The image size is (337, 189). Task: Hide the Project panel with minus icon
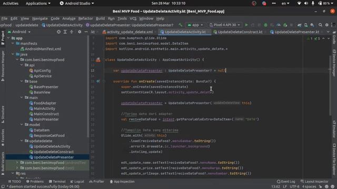coord(86,31)
